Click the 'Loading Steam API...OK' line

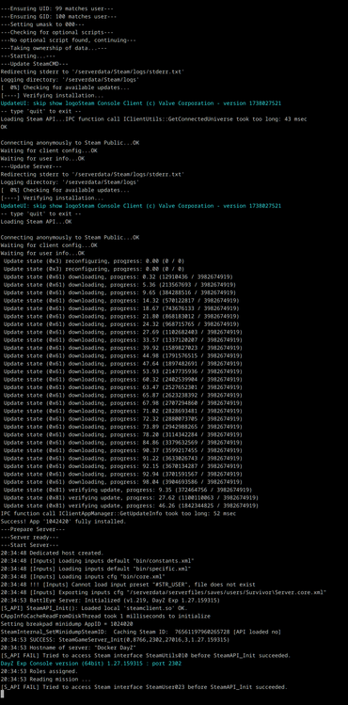coord(36,222)
